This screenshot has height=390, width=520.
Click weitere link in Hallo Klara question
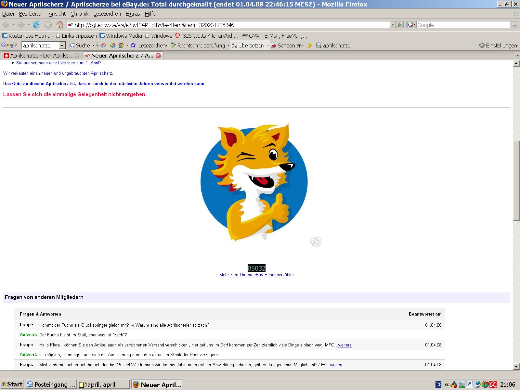[x=345, y=345]
